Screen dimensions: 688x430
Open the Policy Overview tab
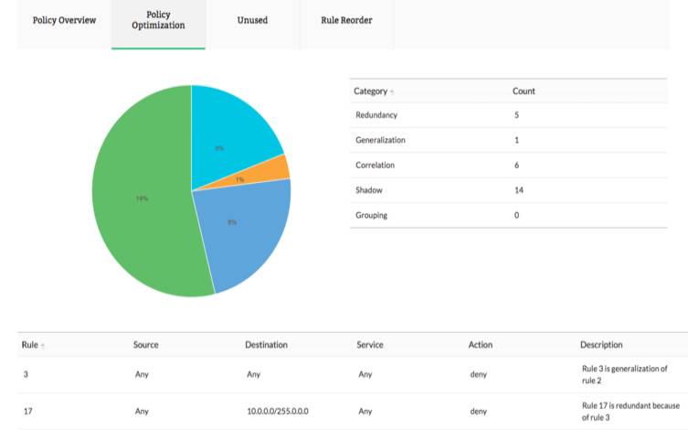click(64, 20)
